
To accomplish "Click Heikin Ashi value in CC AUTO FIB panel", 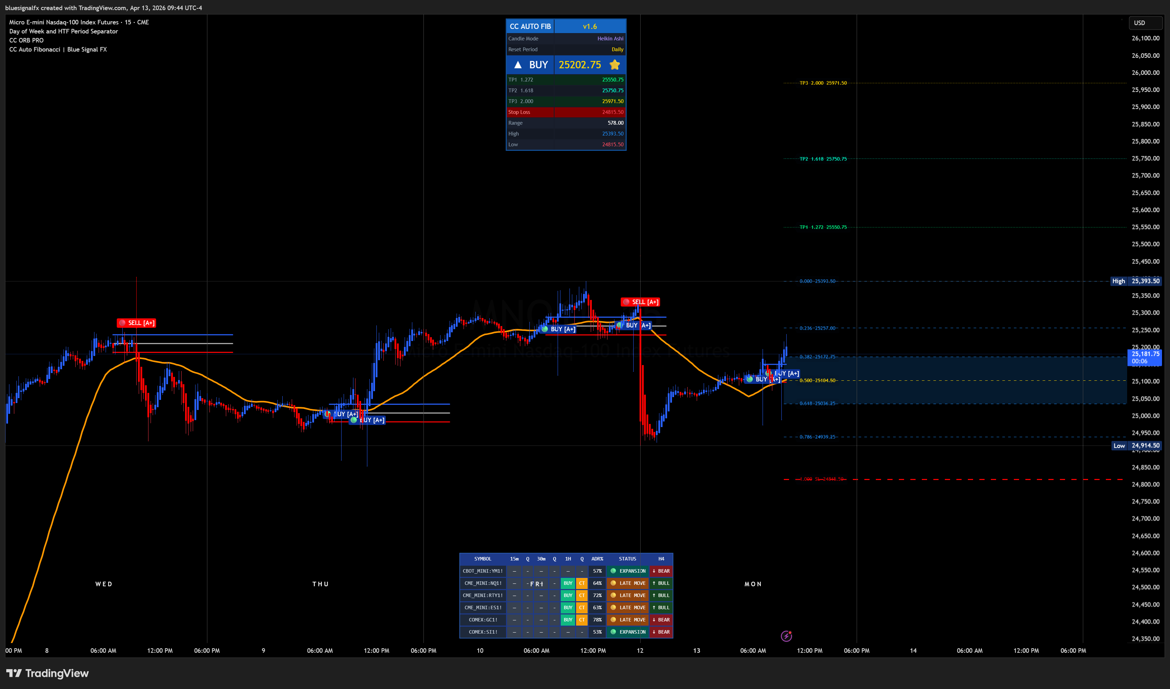I will pos(610,39).
